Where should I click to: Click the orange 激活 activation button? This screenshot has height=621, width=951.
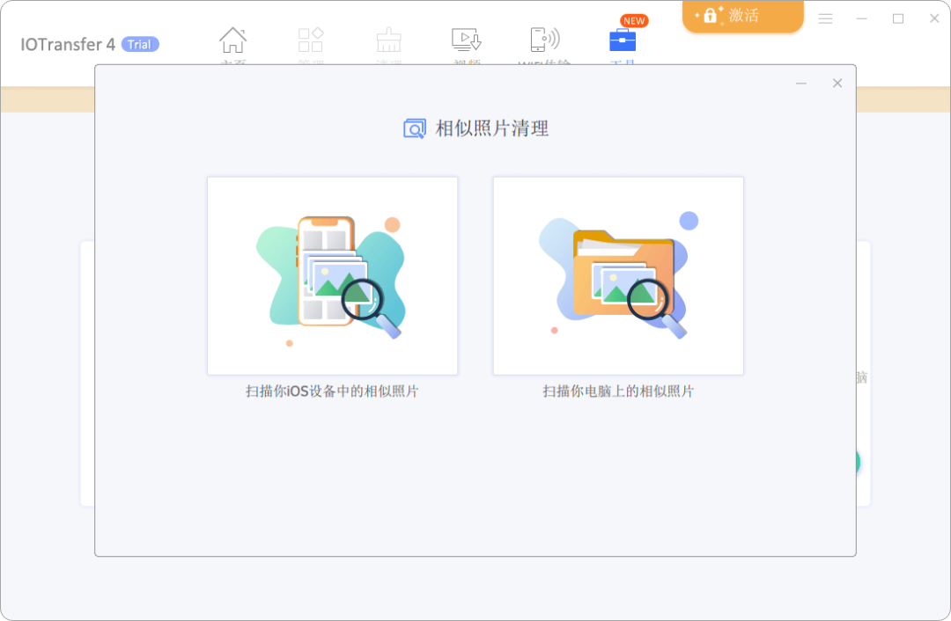click(x=742, y=16)
